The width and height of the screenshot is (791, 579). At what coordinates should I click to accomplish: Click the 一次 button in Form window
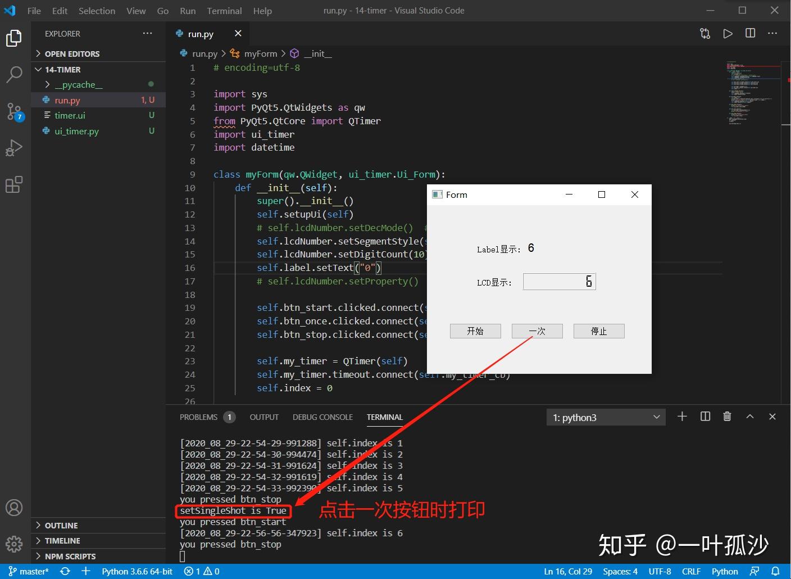(x=537, y=331)
